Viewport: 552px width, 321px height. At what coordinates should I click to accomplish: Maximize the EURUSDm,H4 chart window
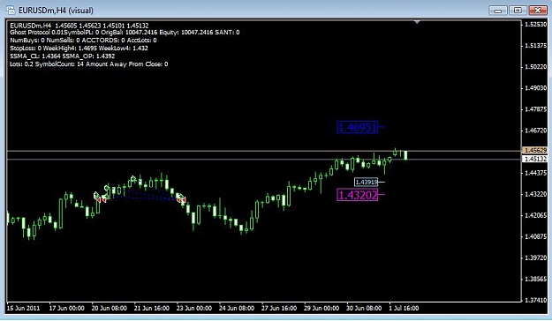click(x=518, y=11)
